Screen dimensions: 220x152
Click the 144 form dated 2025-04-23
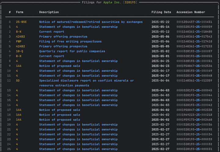(19, 66)
